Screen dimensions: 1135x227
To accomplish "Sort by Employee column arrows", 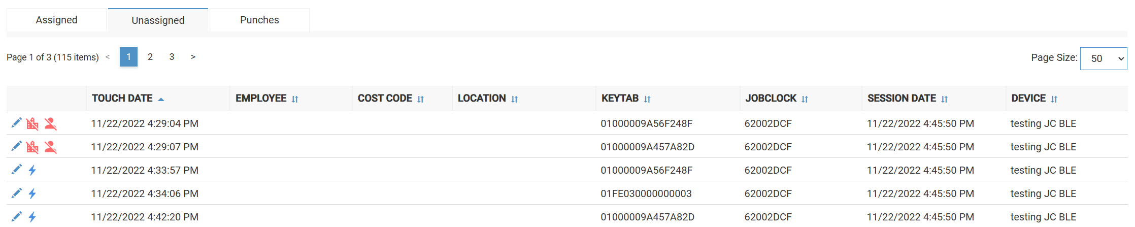I will (295, 99).
